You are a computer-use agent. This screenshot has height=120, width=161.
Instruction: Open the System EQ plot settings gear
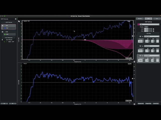pos(134,62)
